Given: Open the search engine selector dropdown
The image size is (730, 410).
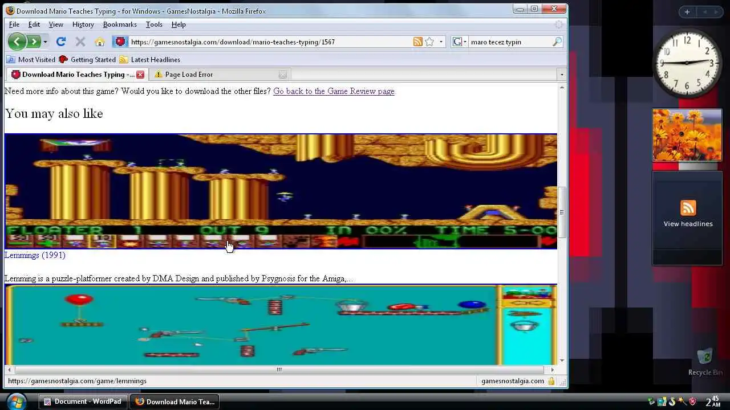Looking at the screenshot, I should click(x=460, y=42).
